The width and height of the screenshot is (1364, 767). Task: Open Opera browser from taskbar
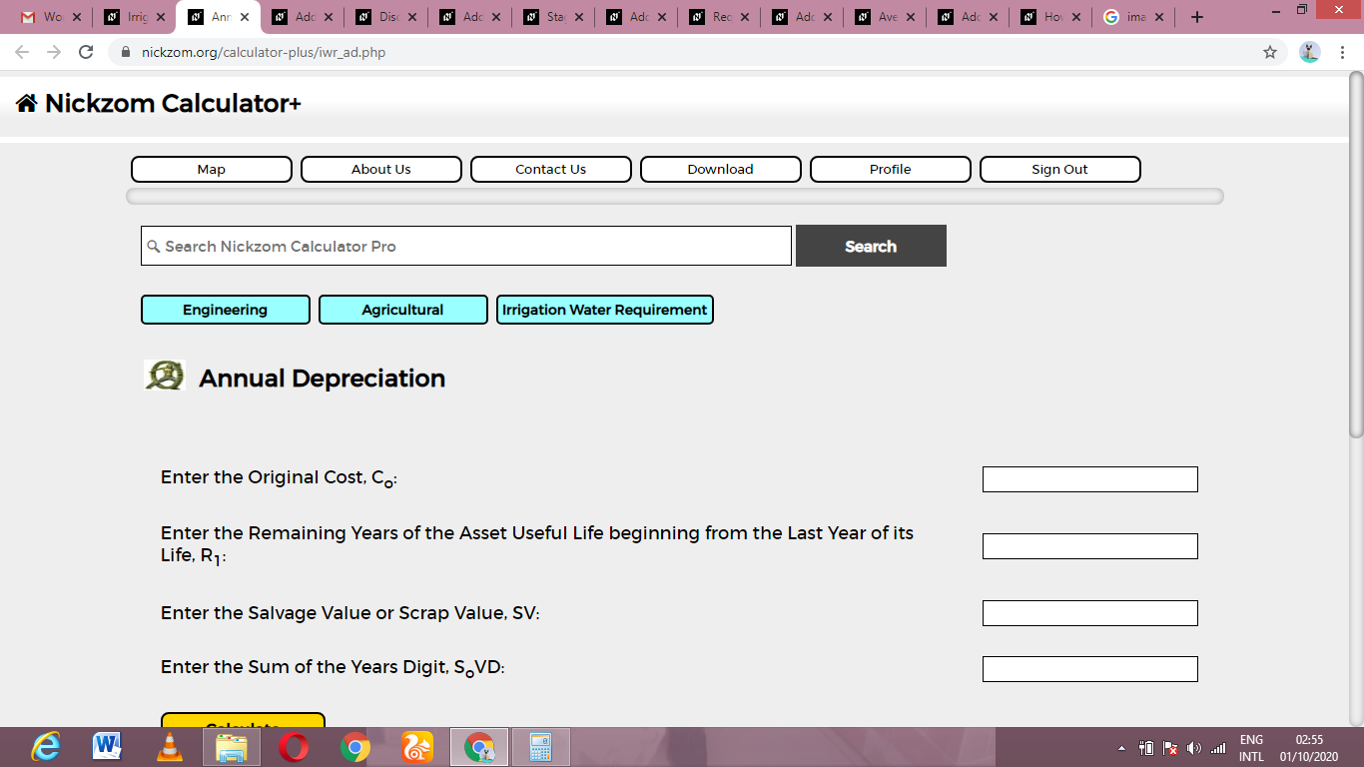294,747
